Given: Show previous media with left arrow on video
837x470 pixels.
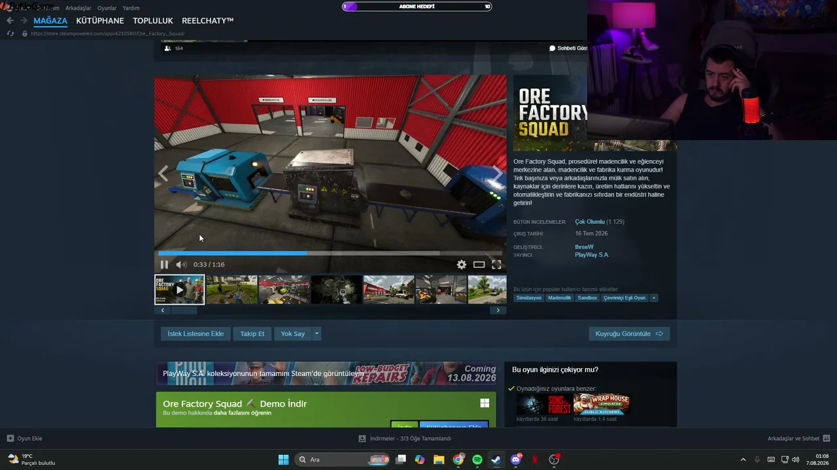Looking at the screenshot, I should (163, 174).
